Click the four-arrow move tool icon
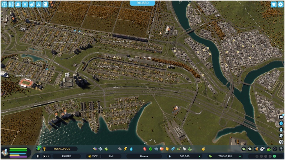This screenshot has height=160, width=285. tap(275, 149)
